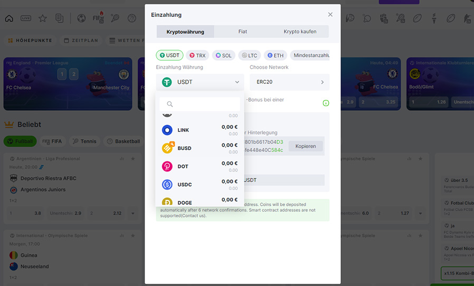Filter popular by Fußball

coord(20,141)
